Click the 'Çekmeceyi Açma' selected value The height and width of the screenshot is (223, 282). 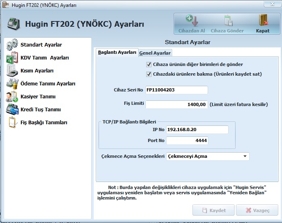(x=187, y=156)
